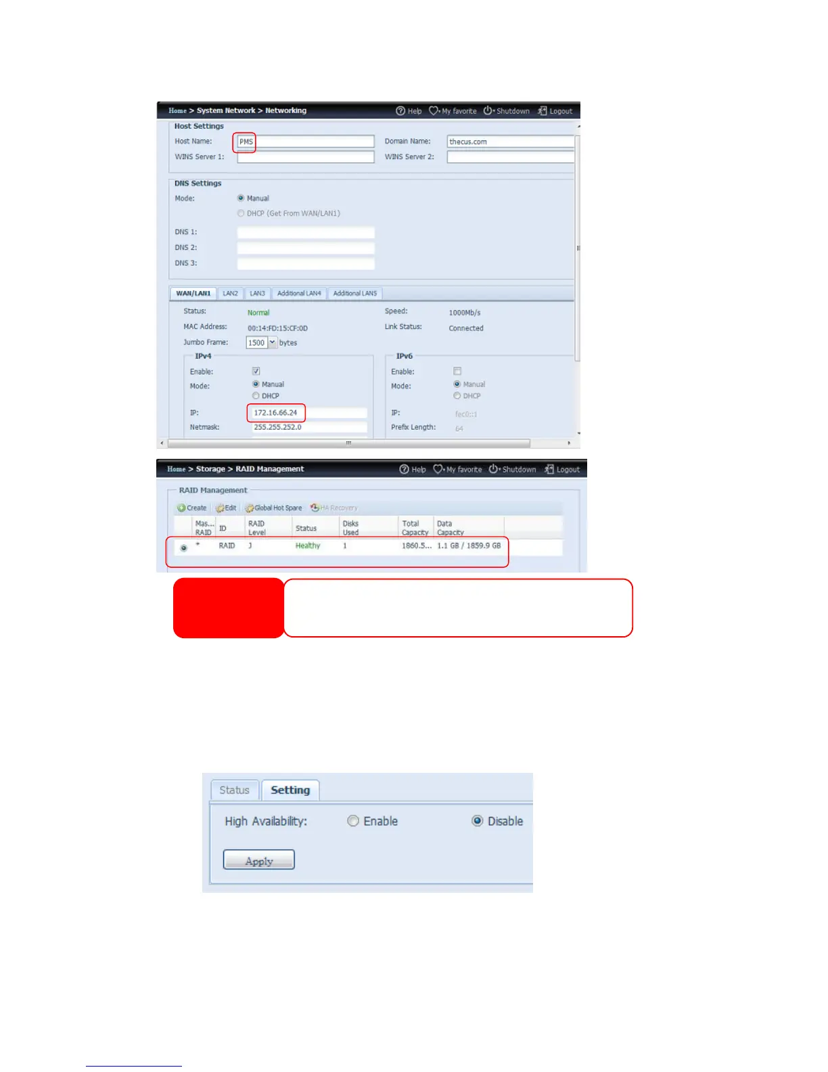Click the Global Hot Spare toolbar button
Viewport: 828px width, 1072px height.
coord(273,508)
